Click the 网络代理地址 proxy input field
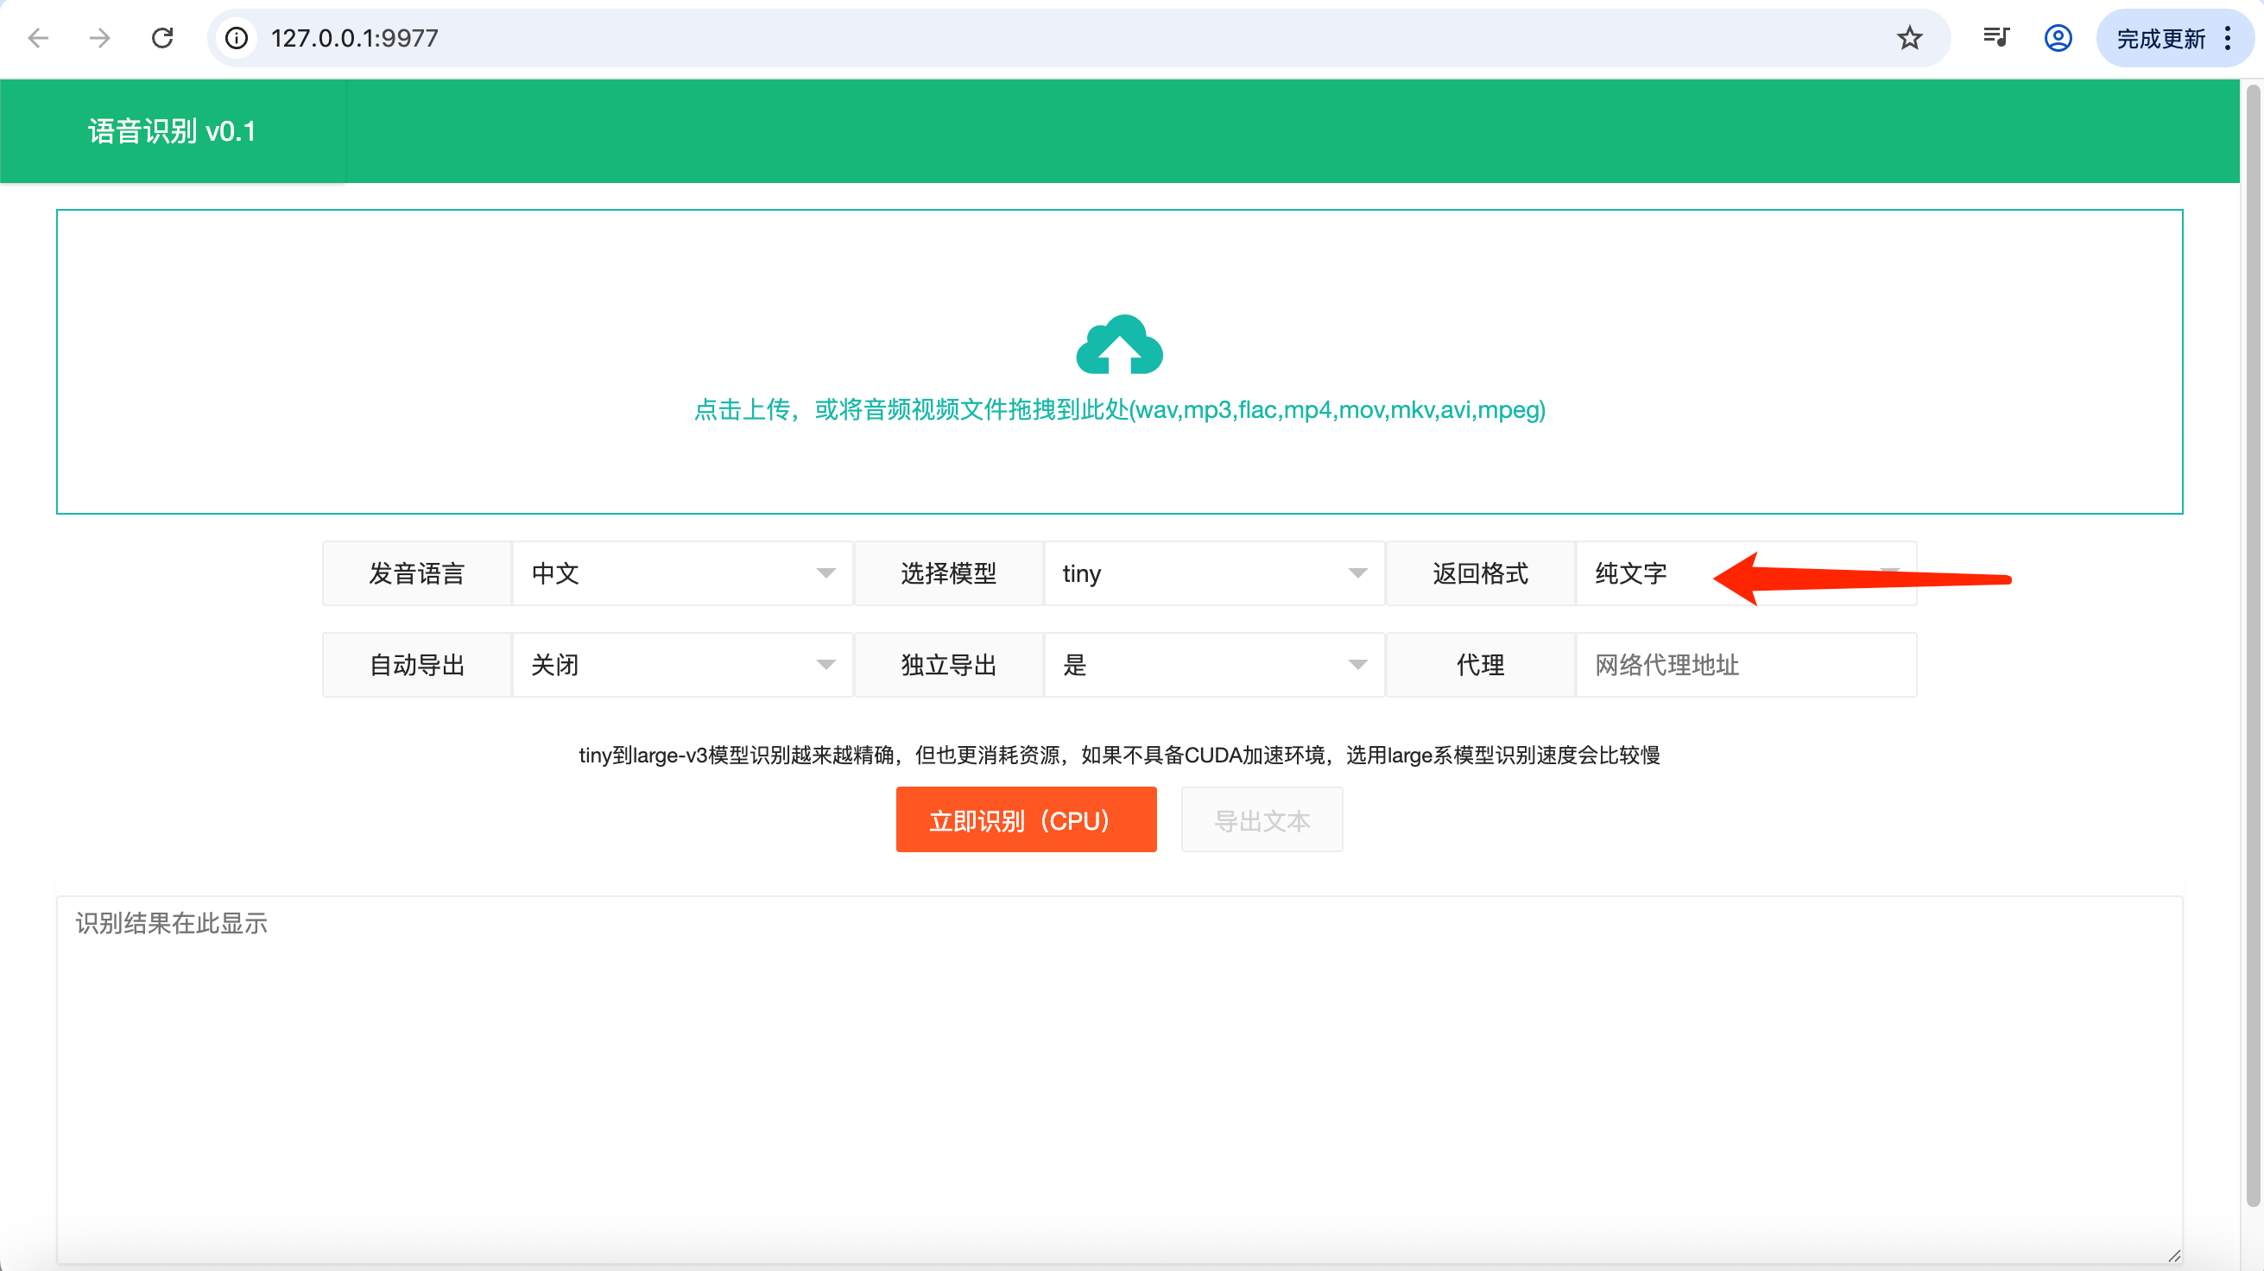2264x1271 pixels. point(1744,665)
